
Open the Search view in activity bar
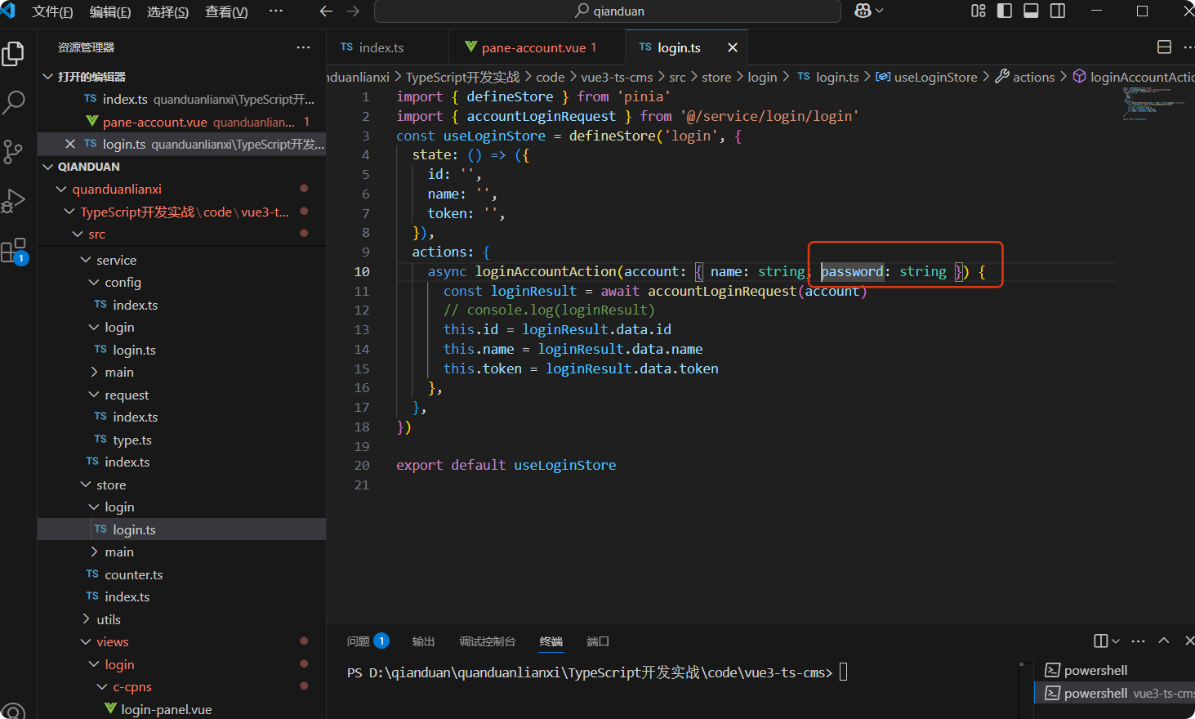tap(14, 102)
